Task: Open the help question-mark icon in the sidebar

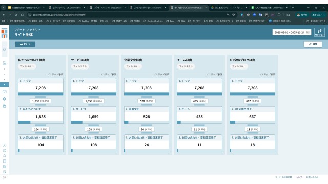Action: coord(5,151)
